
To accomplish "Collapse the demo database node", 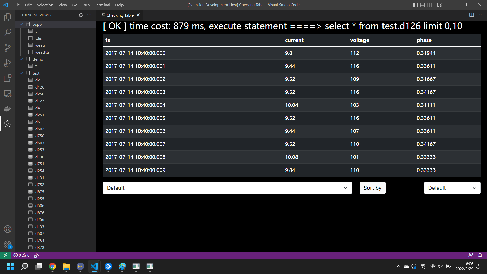I will [x=21, y=59].
